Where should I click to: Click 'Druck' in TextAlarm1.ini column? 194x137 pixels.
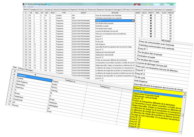(x=49, y=111)
